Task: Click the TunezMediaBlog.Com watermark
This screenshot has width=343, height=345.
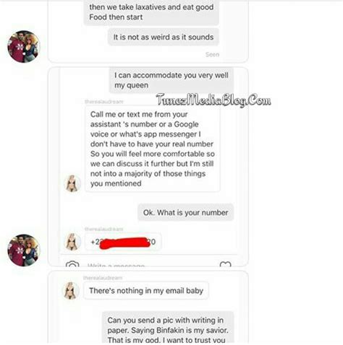Action: (213, 100)
